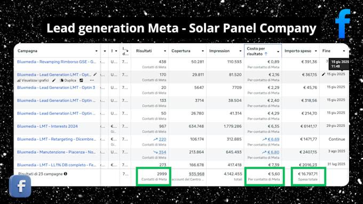Click the Copertura value 50.281

tap(198, 62)
